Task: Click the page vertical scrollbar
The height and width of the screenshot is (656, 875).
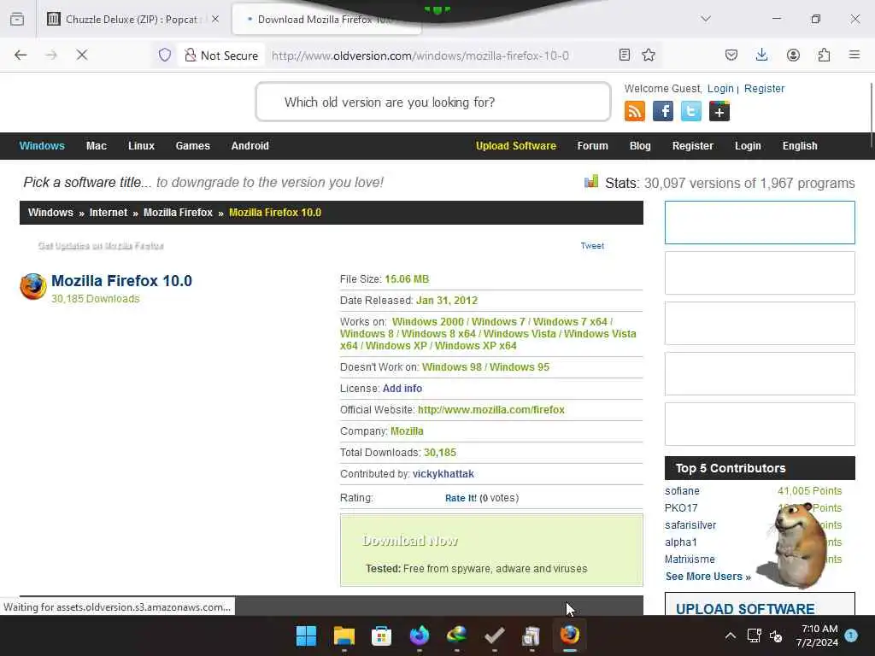Action: click(x=872, y=115)
